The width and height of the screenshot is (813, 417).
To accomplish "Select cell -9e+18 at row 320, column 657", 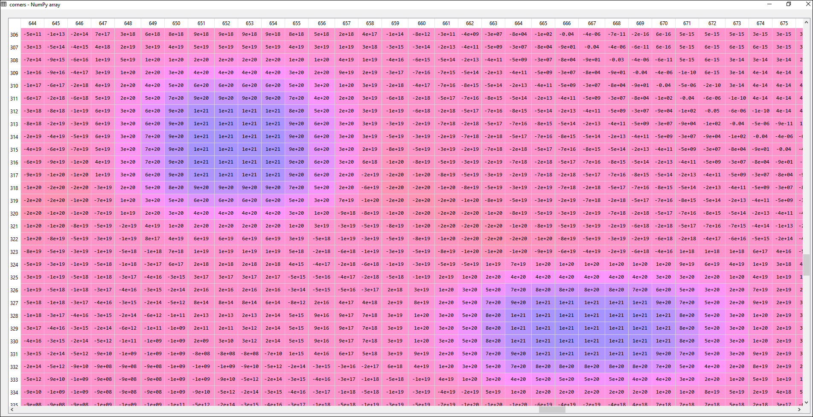I will [x=347, y=213].
